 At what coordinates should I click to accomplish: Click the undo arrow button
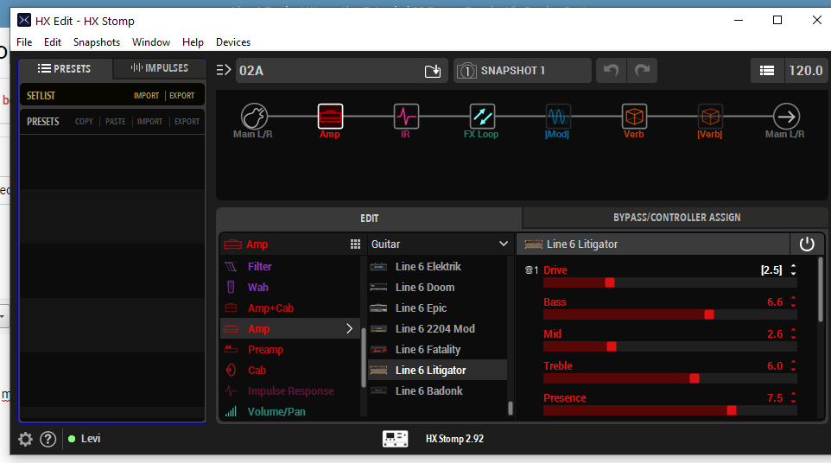[611, 71]
